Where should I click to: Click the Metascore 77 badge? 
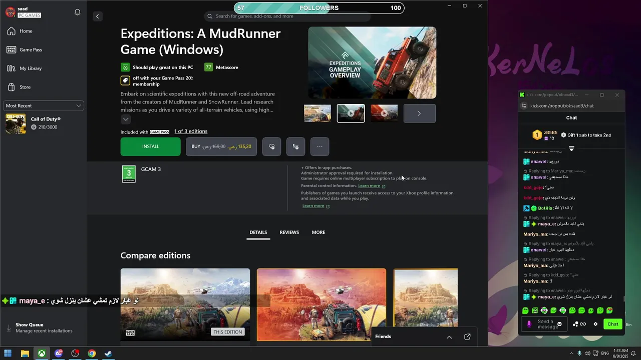point(208,67)
